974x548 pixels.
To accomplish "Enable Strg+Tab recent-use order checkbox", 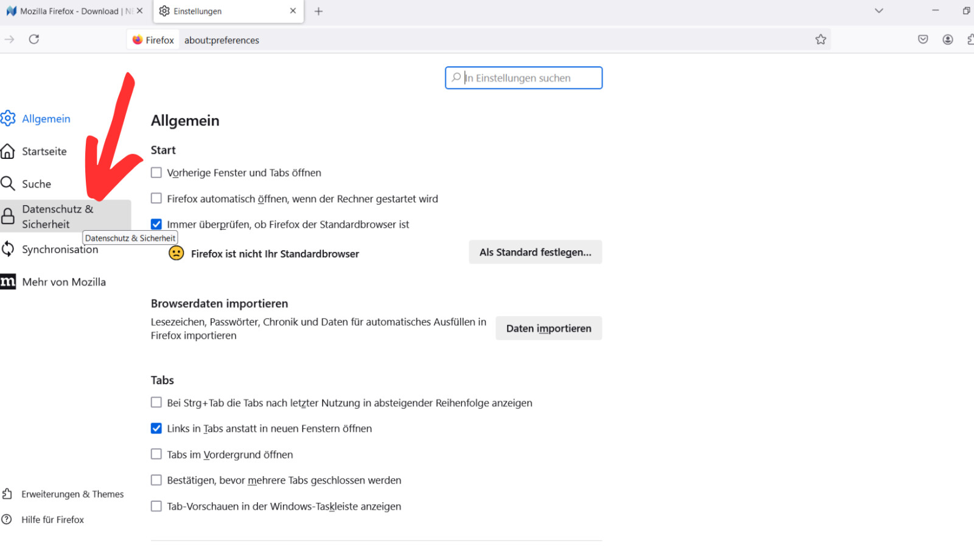I will click(156, 402).
